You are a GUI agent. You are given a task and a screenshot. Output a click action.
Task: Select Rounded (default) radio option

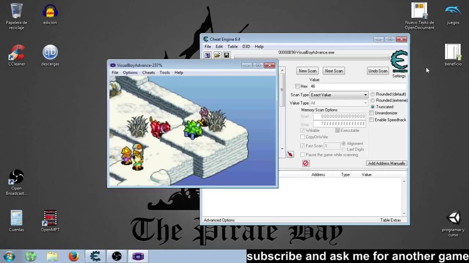pyautogui.click(x=373, y=94)
